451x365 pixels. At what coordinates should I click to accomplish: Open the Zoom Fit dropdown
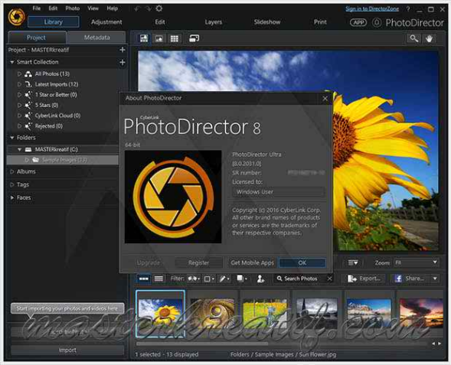coord(417,262)
